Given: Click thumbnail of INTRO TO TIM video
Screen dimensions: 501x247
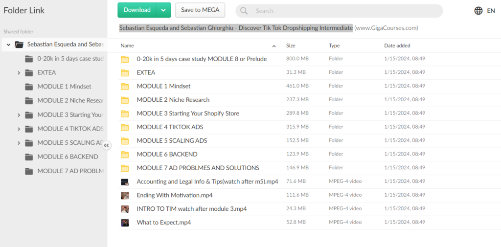Looking at the screenshot, I should [x=125, y=209].
